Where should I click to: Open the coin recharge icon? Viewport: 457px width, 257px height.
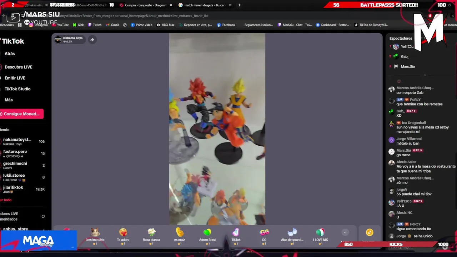369,233
